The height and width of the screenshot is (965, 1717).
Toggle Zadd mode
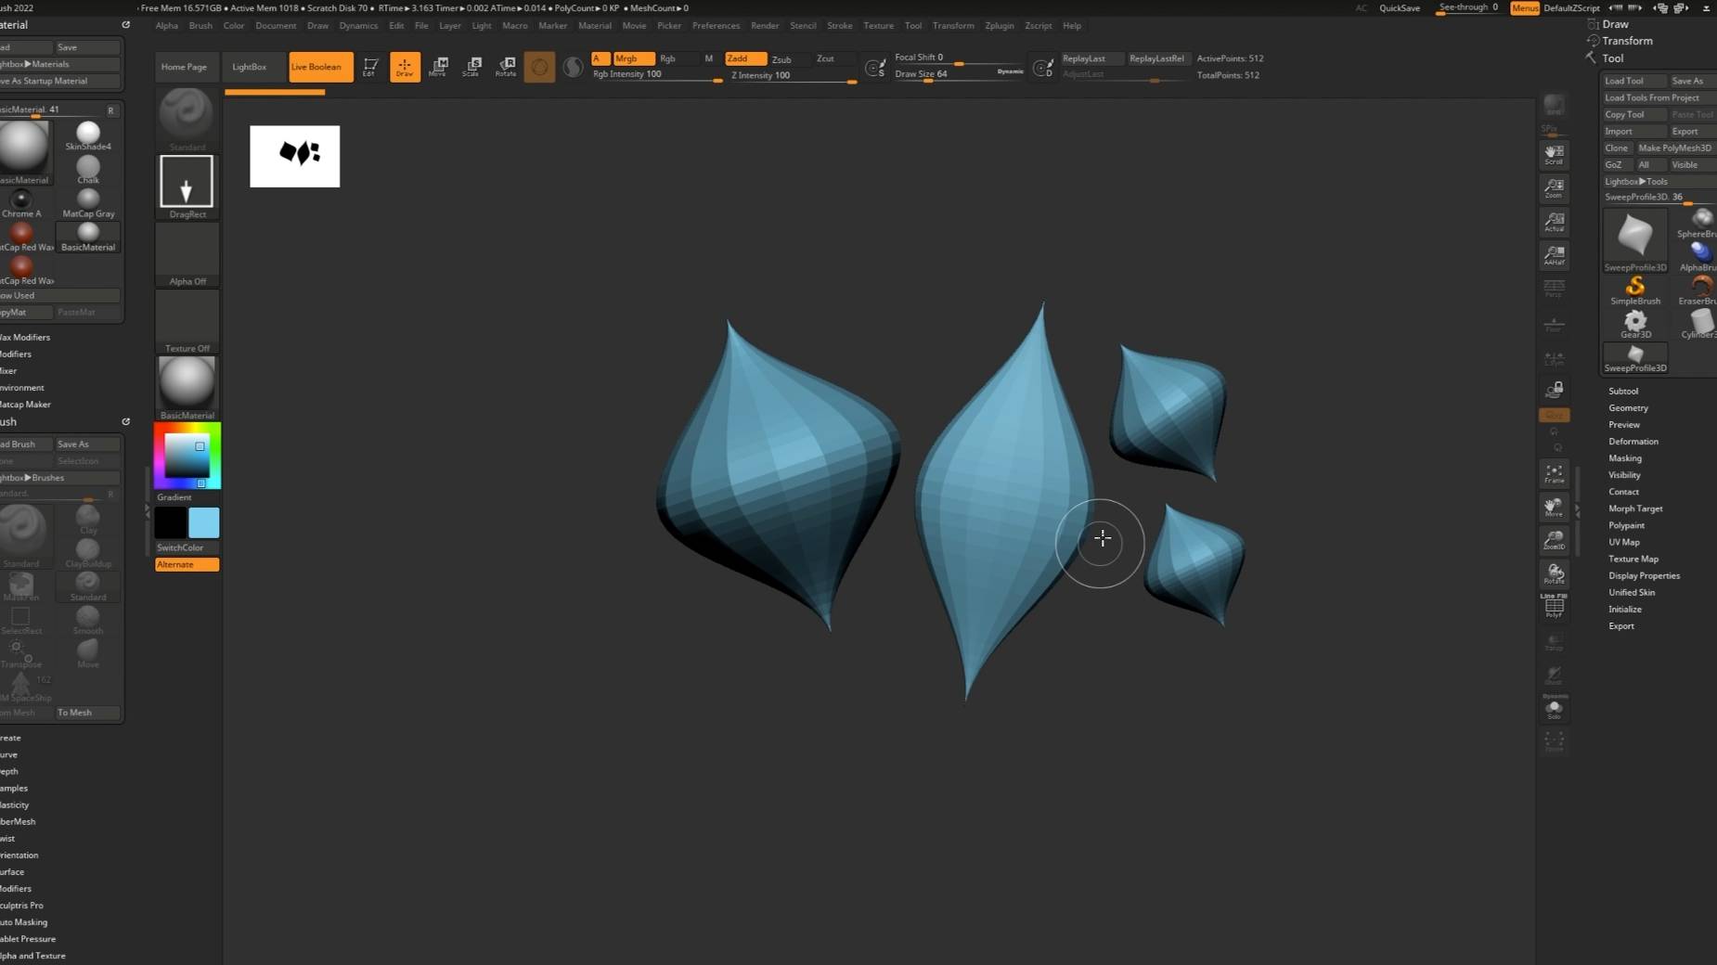pos(745,58)
